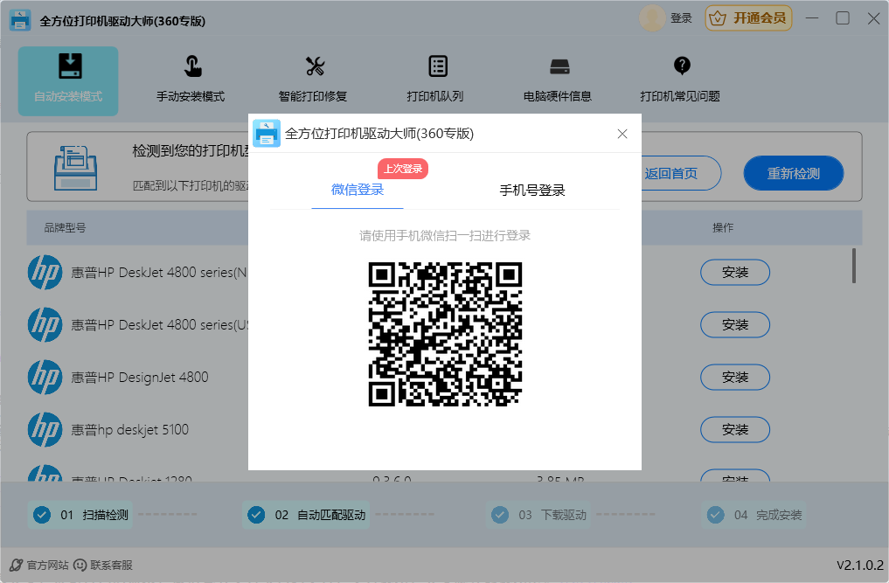Click the 开通会员 button
This screenshot has width=889, height=583.
(748, 18)
